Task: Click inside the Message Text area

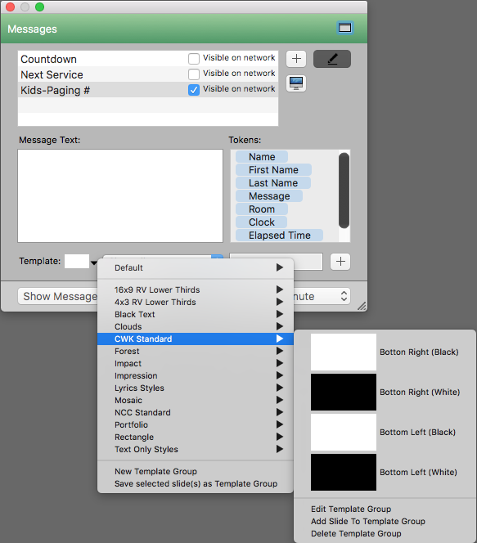Action: (x=120, y=195)
